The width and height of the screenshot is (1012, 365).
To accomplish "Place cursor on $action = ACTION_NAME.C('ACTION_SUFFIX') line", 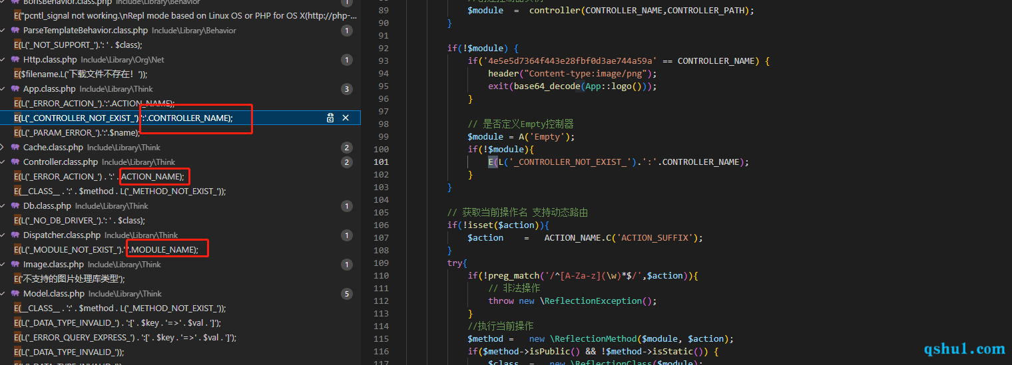I will (x=585, y=237).
